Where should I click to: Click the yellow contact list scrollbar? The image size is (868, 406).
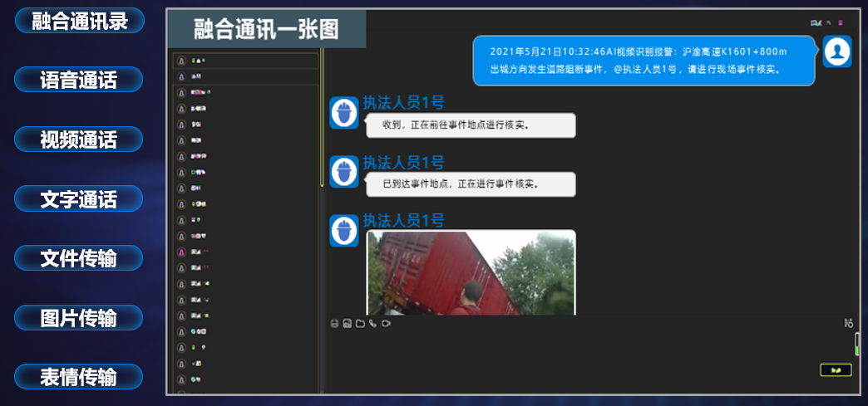pyautogui.click(x=323, y=117)
